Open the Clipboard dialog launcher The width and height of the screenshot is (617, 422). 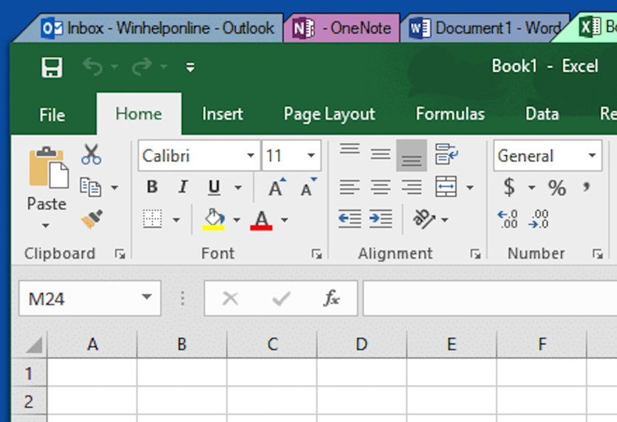coord(120,254)
